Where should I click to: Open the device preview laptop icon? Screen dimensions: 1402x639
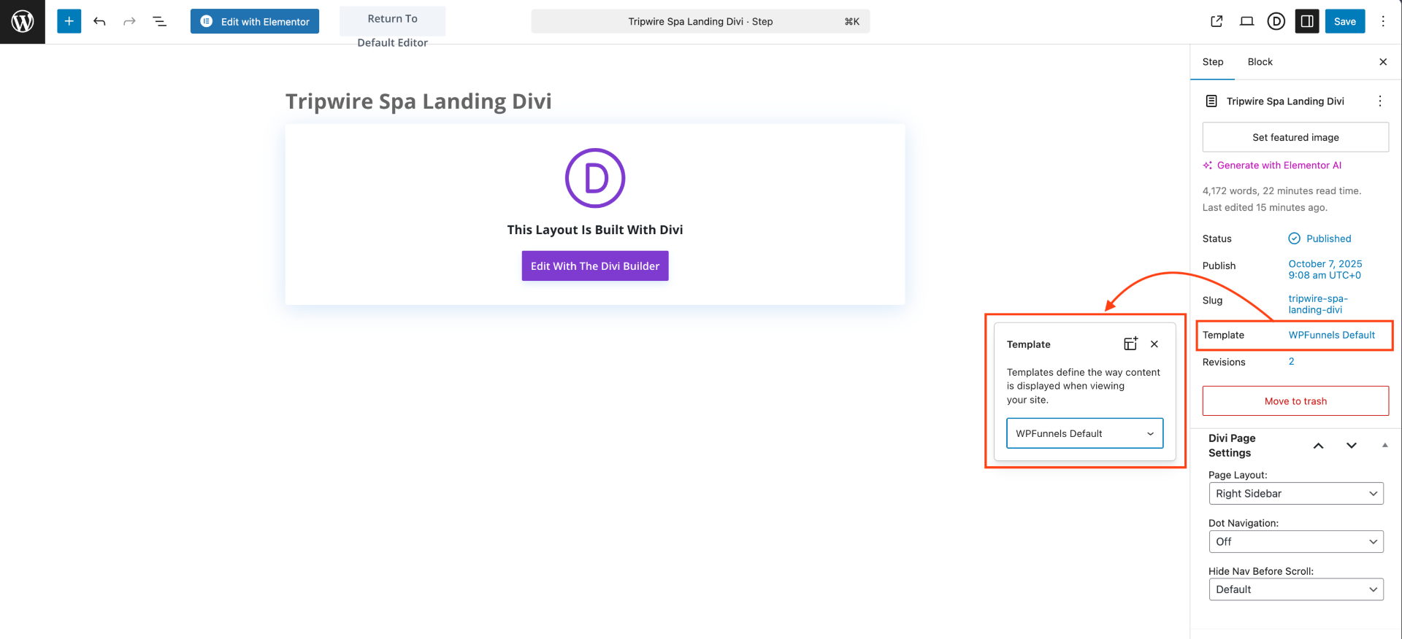click(x=1246, y=21)
